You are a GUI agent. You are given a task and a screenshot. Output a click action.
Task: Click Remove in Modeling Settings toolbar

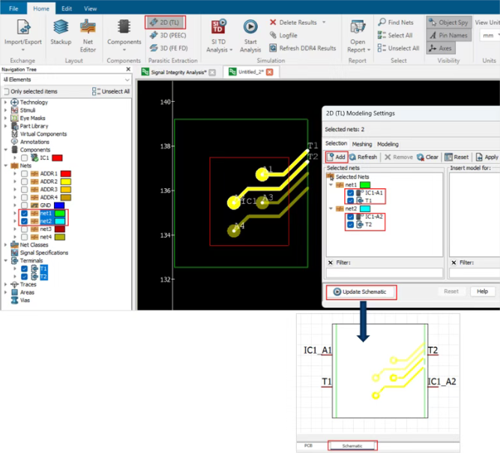pos(399,157)
